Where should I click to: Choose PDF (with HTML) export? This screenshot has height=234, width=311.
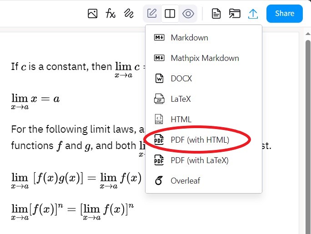pos(200,139)
